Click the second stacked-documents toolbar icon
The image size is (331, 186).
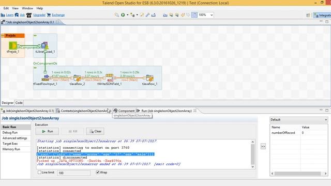click(x=177, y=15)
